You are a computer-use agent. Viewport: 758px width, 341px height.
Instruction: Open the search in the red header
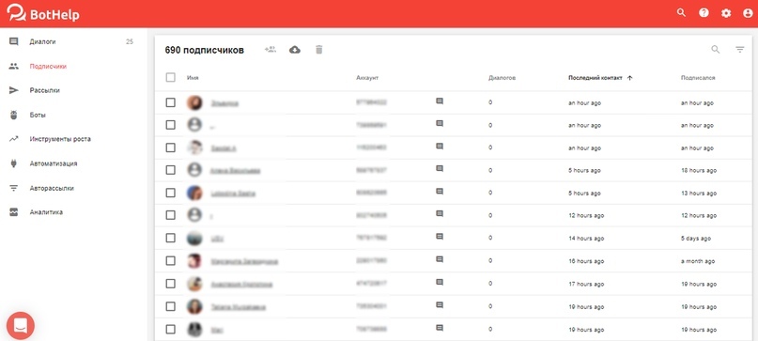point(681,13)
